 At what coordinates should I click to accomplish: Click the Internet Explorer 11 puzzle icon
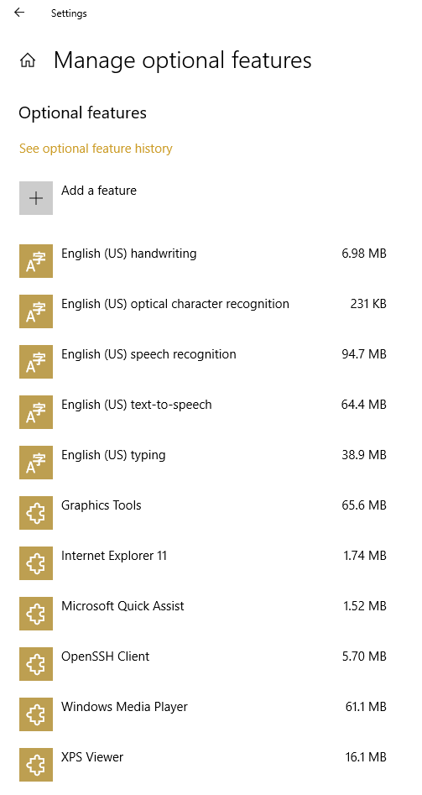tap(36, 563)
